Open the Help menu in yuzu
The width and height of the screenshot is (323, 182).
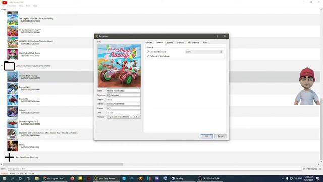point(35,6)
